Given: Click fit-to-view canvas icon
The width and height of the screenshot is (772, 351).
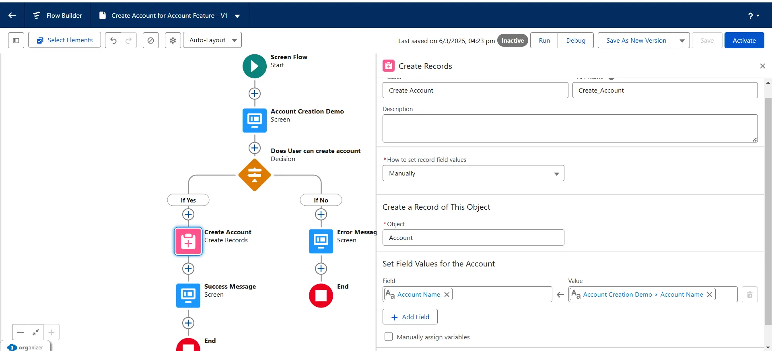Looking at the screenshot, I should click(x=36, y=332).
